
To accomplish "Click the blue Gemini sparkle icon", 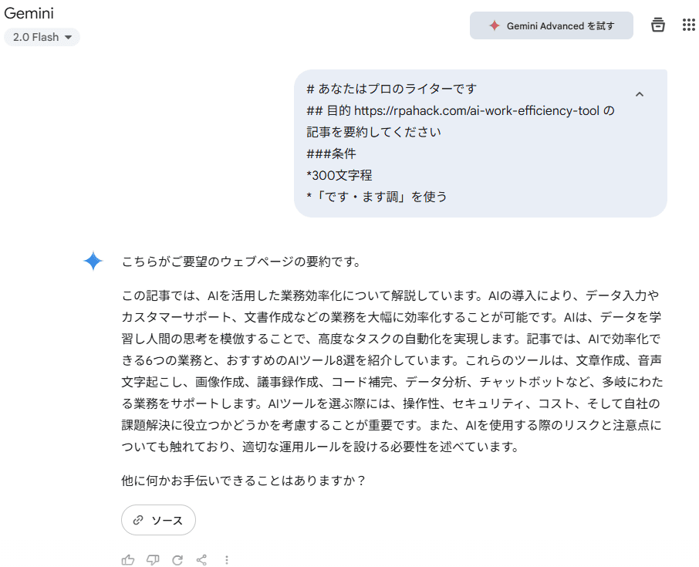I will click(93, 261).
